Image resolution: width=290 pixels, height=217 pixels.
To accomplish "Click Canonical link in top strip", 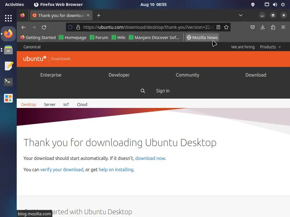I will click(x=32, y=47).
